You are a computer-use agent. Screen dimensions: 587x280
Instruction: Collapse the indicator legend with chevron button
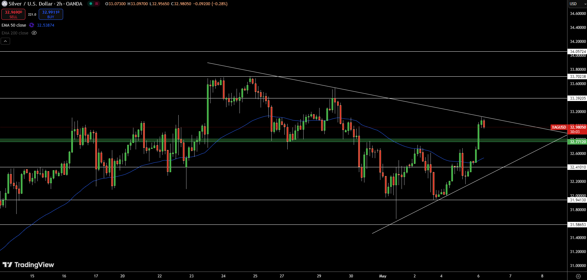click(5, 41)
